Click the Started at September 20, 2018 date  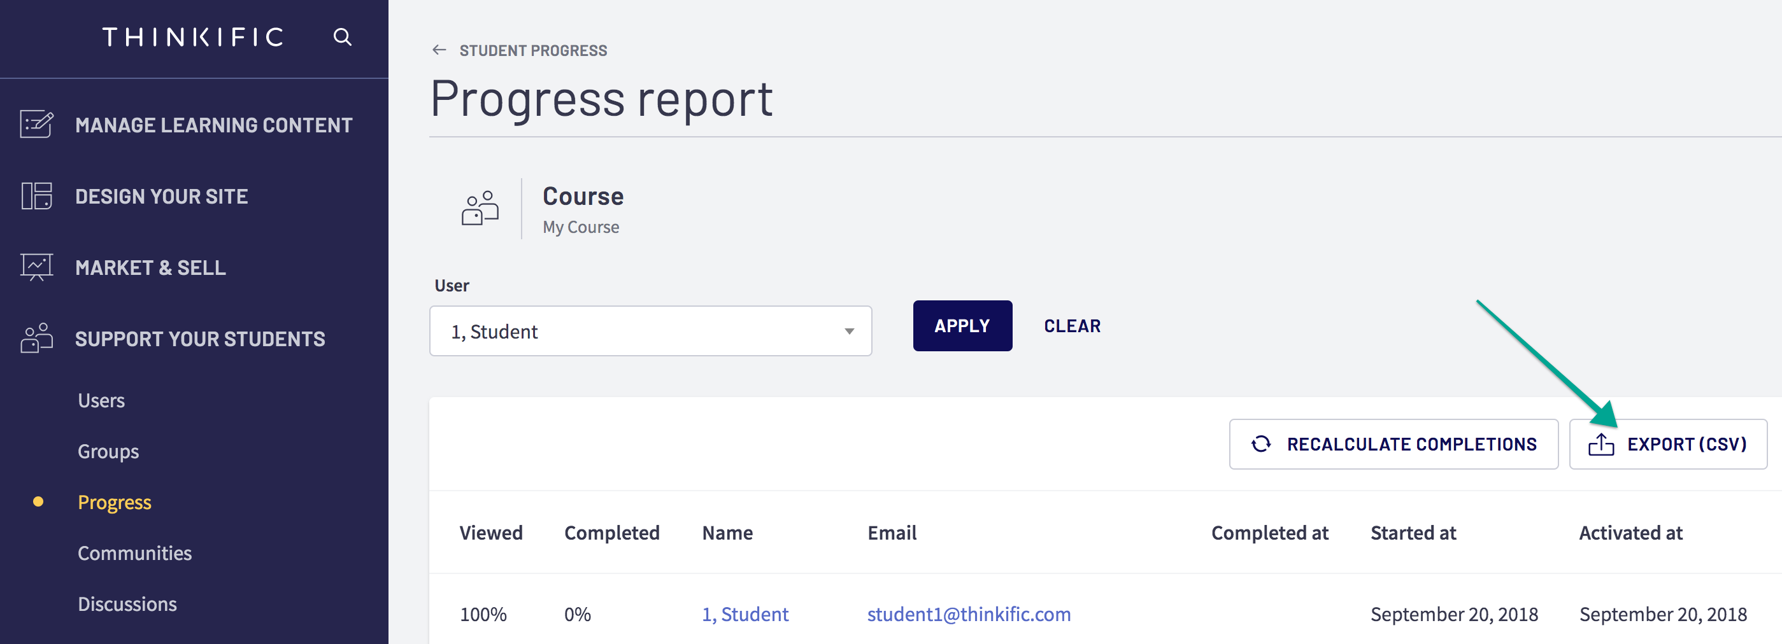(x=1454, y=614)
